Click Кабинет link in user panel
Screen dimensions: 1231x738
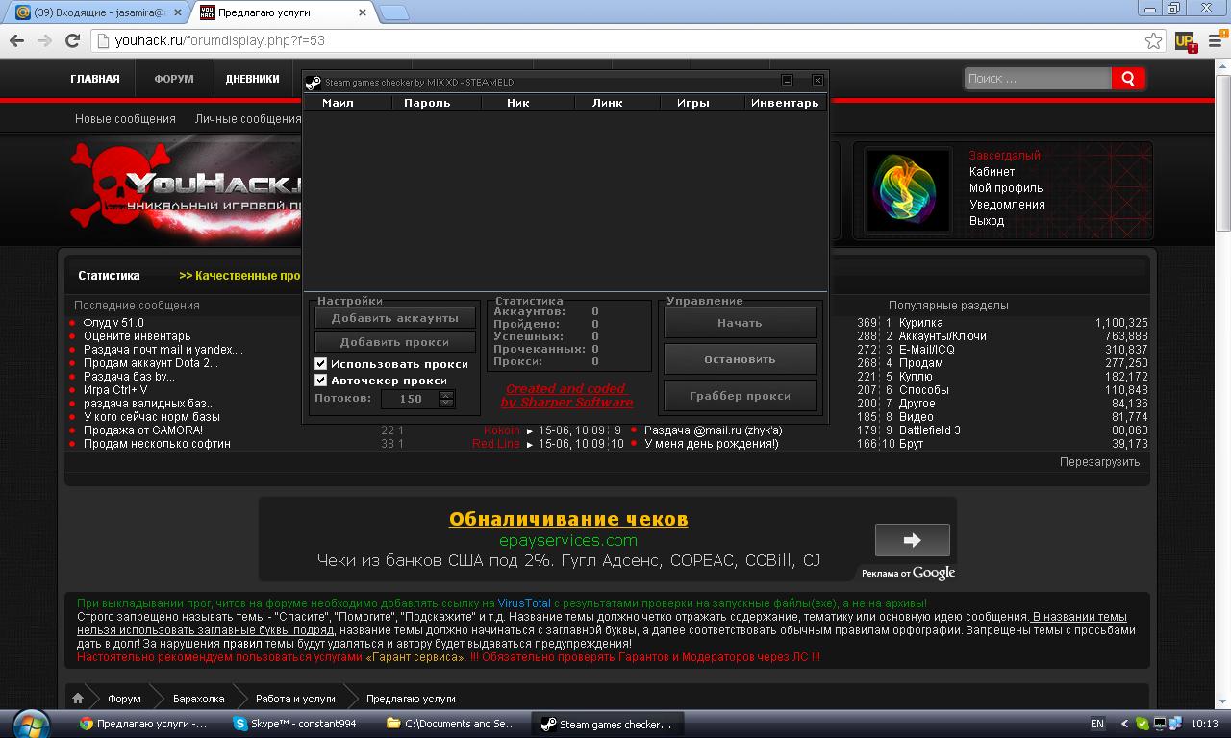[992, 172]
